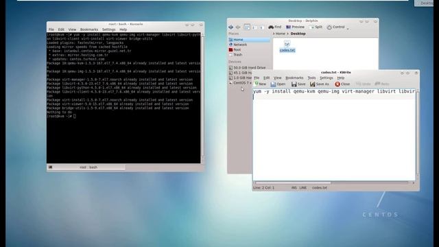This screenshot has width=439, height=247.
Task: Open the 45.1 GiB device entry
Action: pos(240,73)
